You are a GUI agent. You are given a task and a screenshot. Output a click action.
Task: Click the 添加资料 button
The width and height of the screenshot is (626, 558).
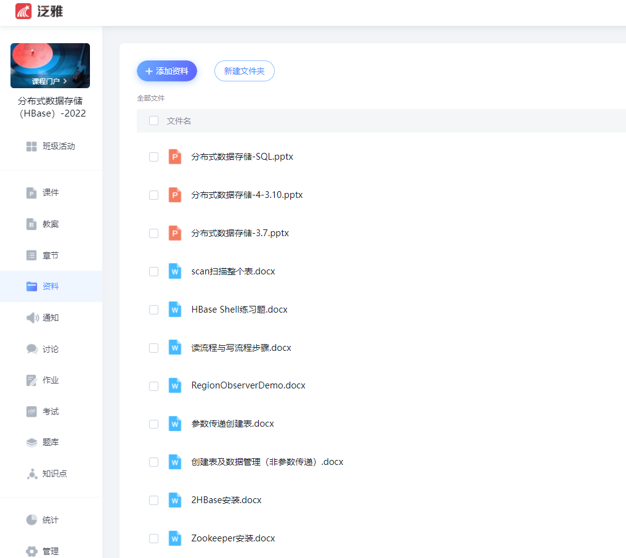166,72
